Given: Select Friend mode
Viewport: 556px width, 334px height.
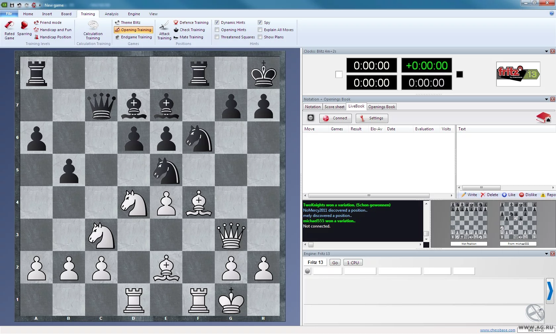Looking at the screenshot, I should [x=48, y=22].
